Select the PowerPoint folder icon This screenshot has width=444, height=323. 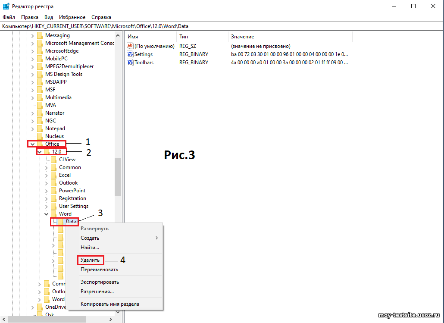pyautogui.click(x=53, y=191)
